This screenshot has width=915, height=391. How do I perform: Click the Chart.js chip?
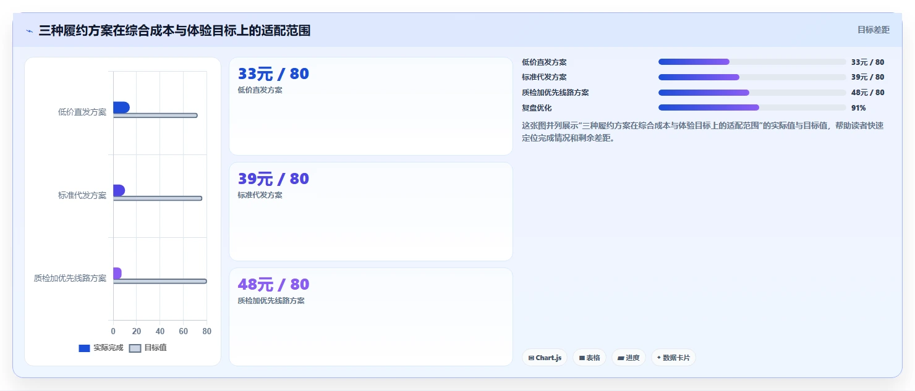(545, 358)
